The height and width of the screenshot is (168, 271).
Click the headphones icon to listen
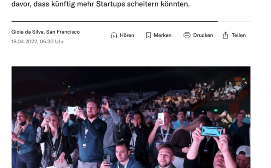pyautogui.click(x=114, y=35)
